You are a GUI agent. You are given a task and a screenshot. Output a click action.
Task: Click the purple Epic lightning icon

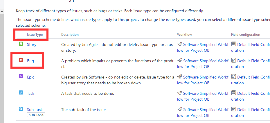click(x=21, y=76)
